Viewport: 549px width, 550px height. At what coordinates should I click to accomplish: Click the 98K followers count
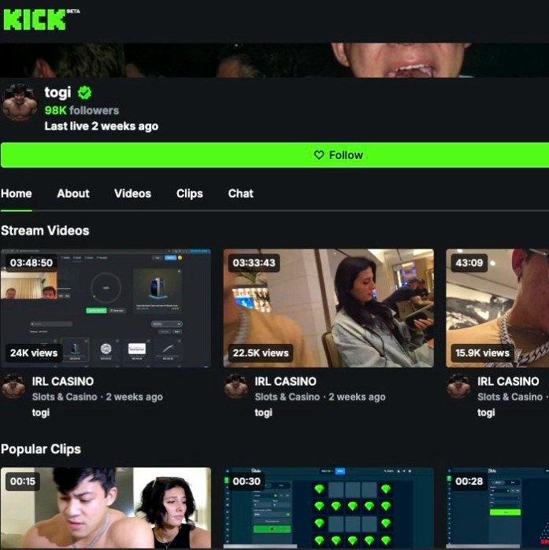coord(82,110)
